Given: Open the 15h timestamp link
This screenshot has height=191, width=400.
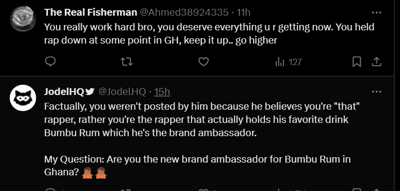Looking at the screenshot, I should [162, 92].
